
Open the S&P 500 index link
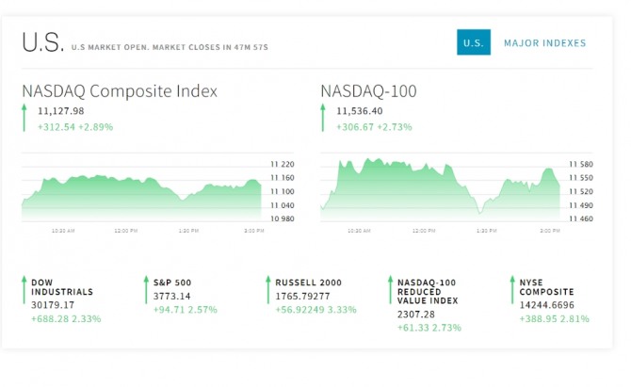coord(173,282)
